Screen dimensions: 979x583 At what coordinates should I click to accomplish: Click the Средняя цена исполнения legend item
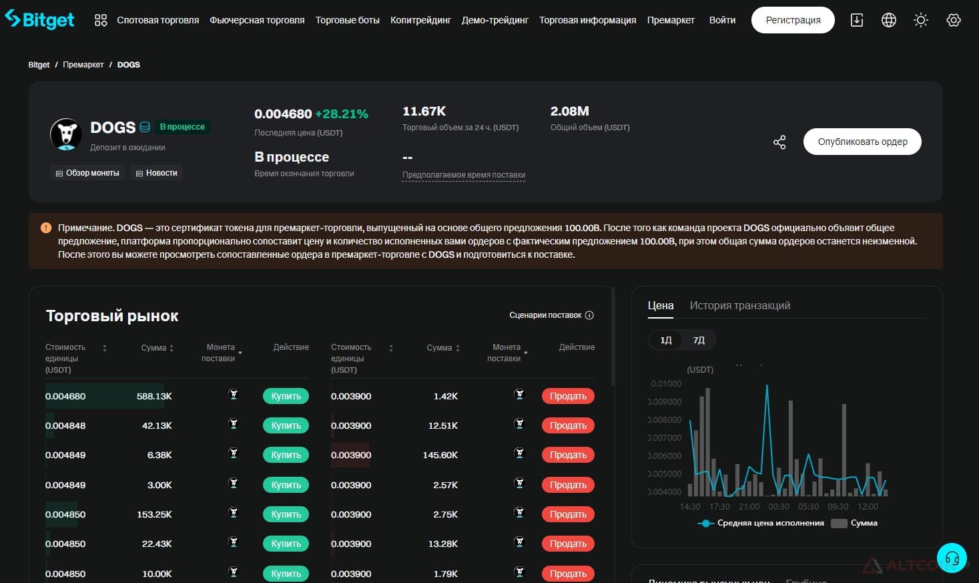pyautogui.click(x=761, y=523)
